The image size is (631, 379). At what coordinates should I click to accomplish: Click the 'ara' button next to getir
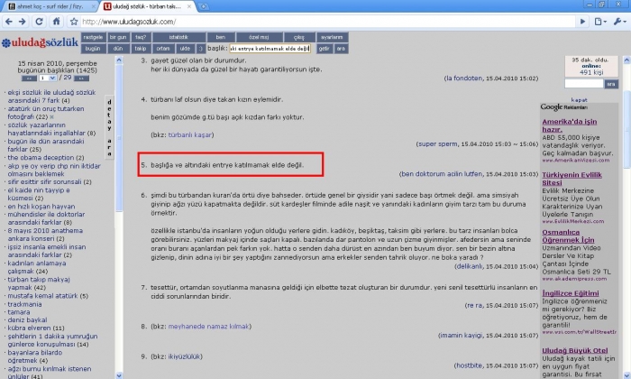pos(341,49)
